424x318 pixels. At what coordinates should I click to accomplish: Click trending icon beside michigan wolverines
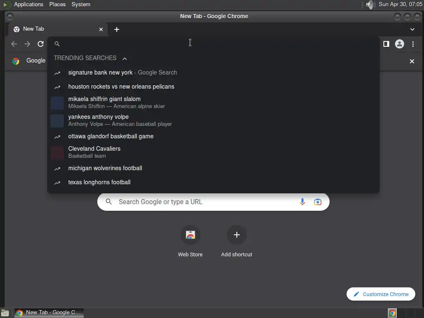pyautogui.click(x=57, y=169)
